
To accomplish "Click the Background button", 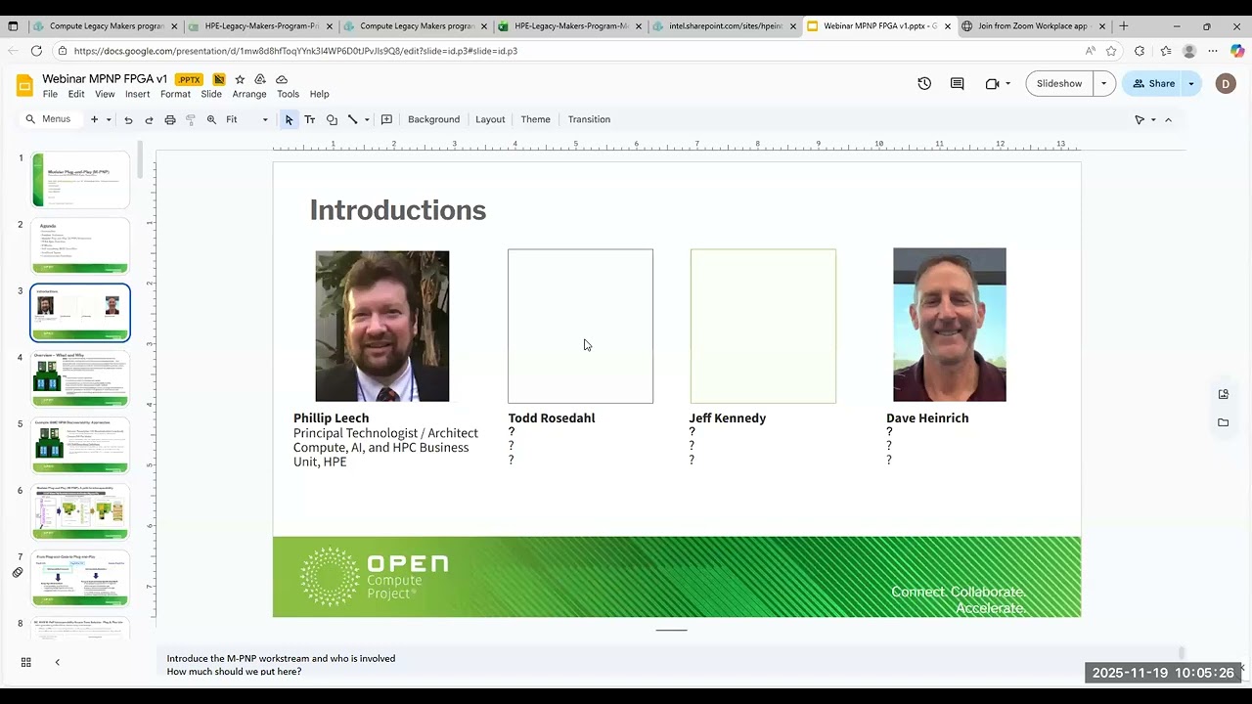I will [433, 119].
